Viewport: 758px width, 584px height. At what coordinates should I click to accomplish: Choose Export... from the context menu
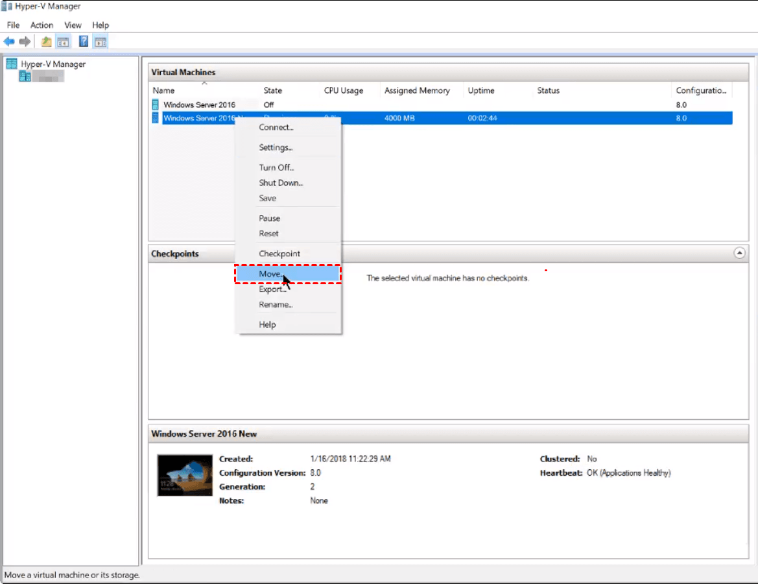pos(288,289)
